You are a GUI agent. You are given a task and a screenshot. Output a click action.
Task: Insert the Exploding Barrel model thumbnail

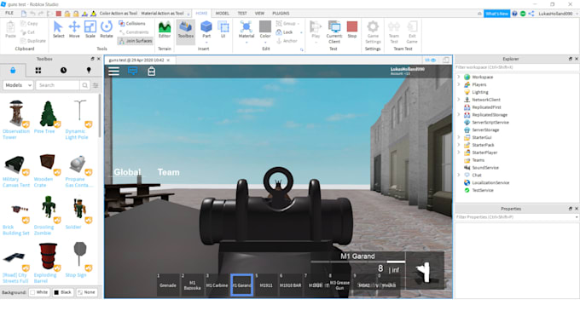click(x=48, y=256)
